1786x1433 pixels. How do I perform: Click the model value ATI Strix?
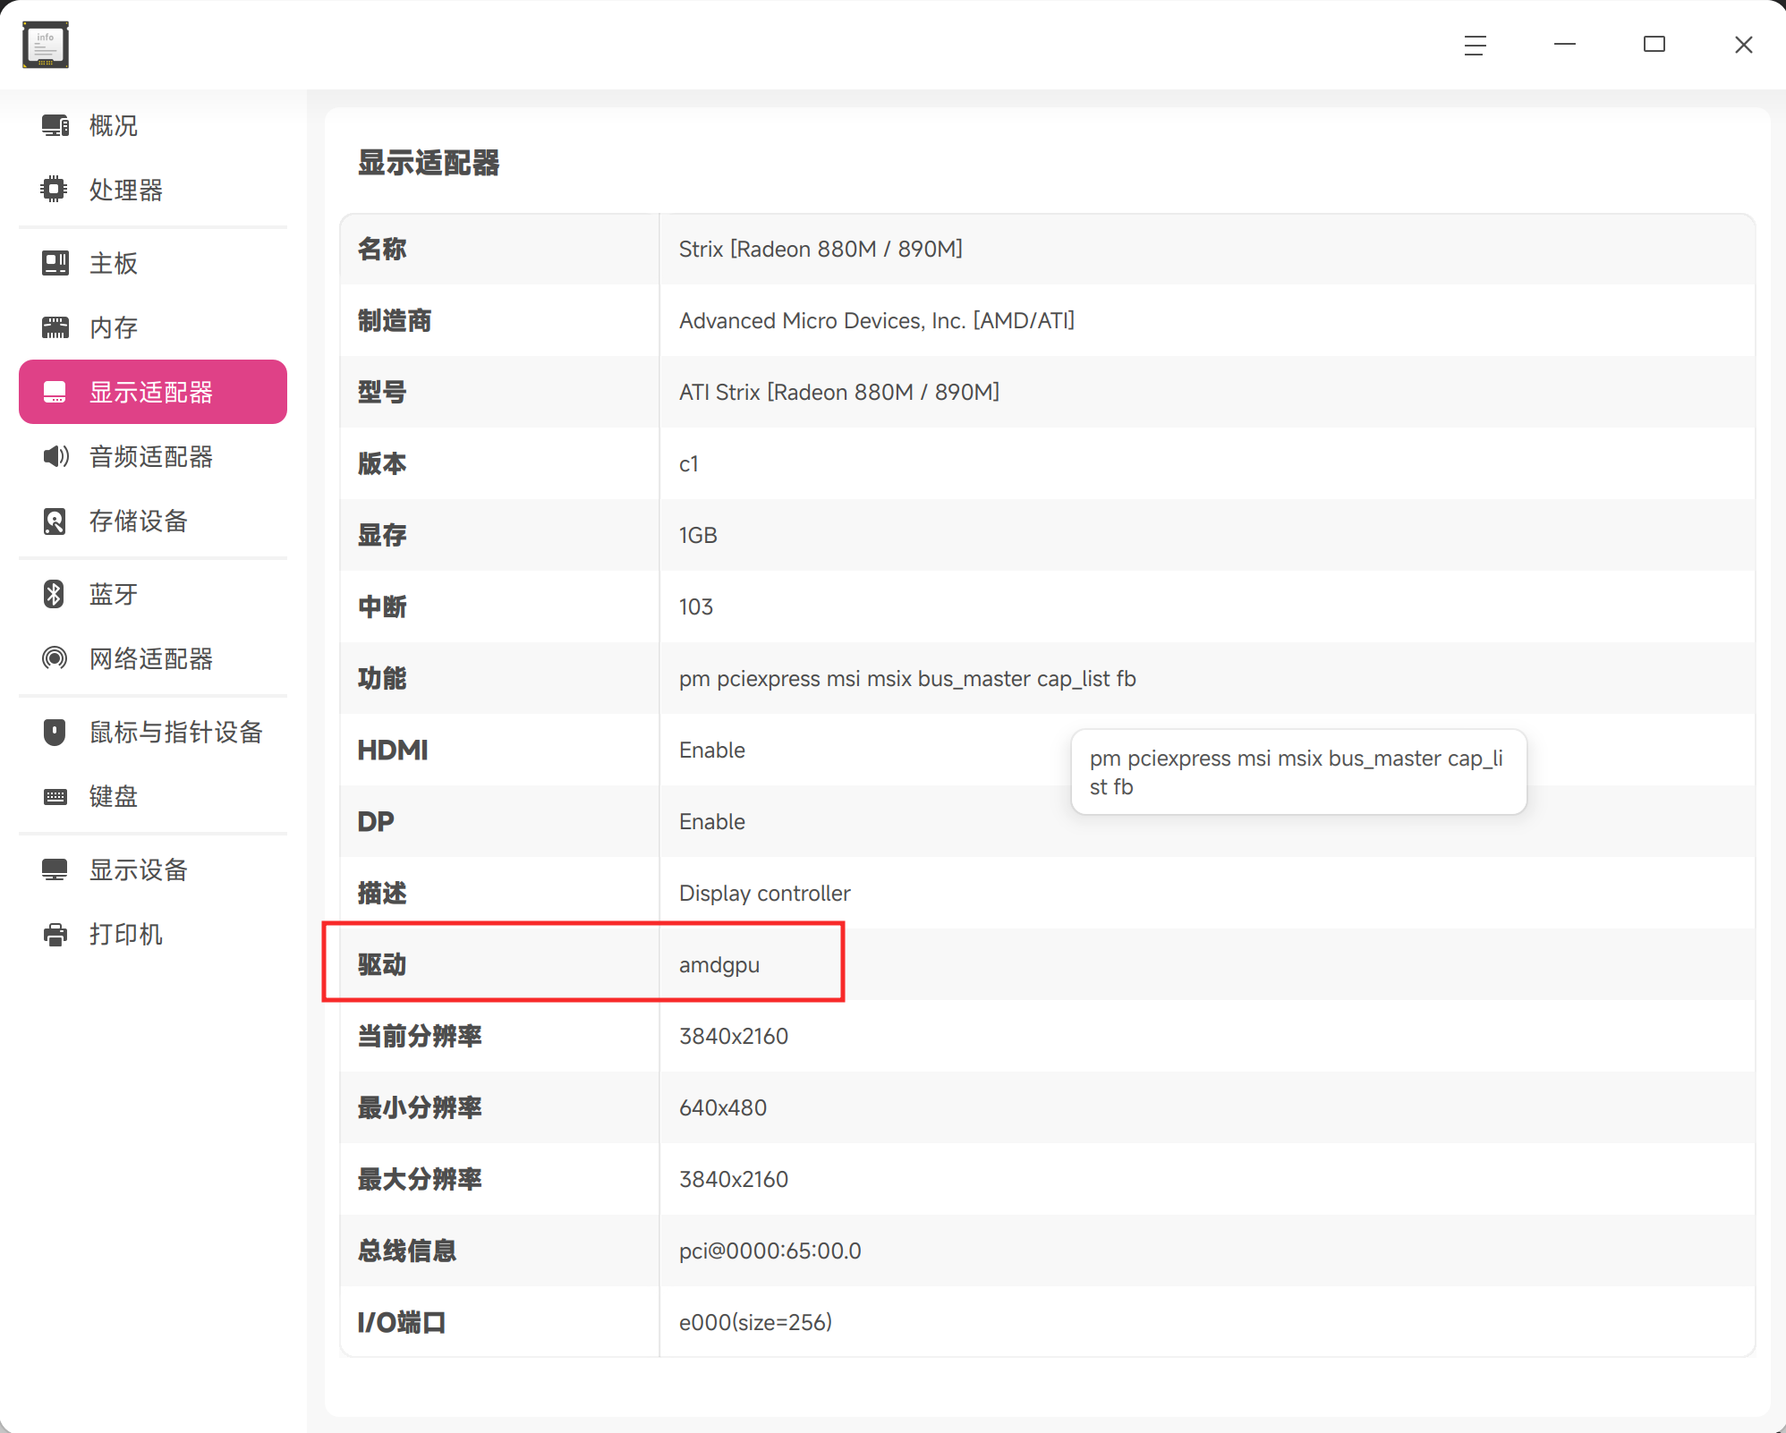tap(839, 392)
